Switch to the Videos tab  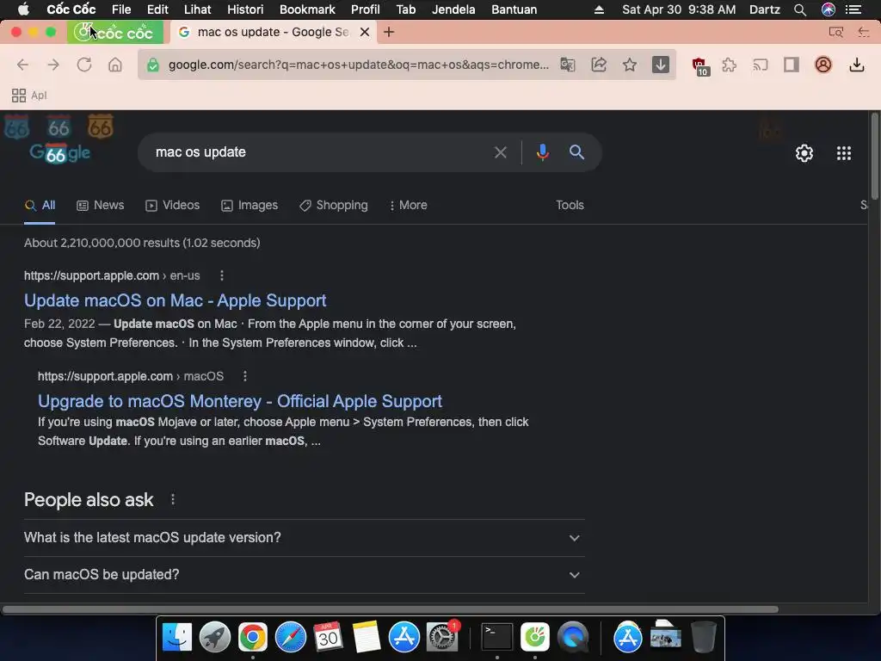(x=172, y=205)
